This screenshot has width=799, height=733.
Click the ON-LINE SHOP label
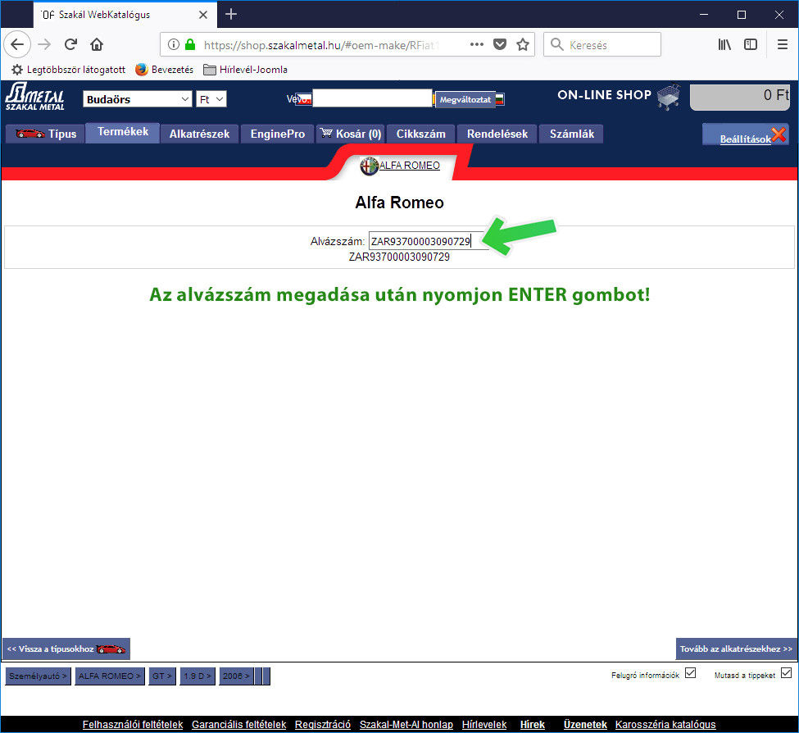tap(604, 95)
